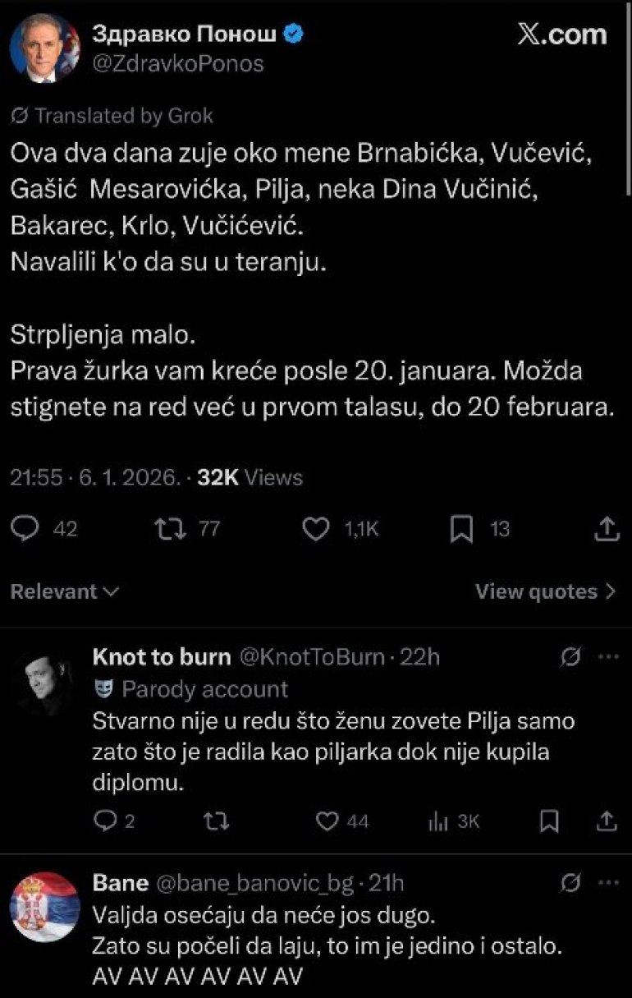632x998 pixels.
Task: Bookmark the Knot to burn comment
Action: [x=549, y=821]
